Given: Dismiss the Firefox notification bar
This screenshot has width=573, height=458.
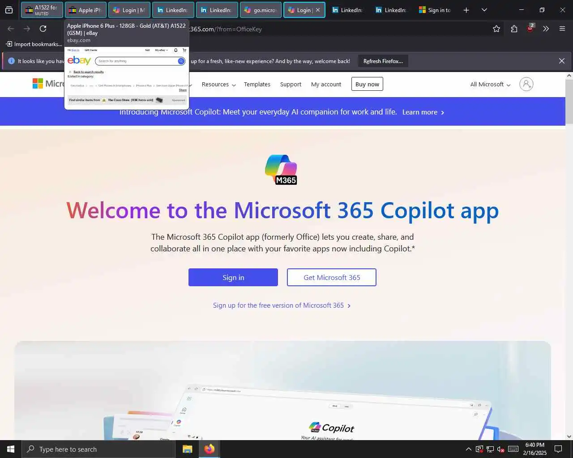Looking at the screenshot, I should [562, 61].
